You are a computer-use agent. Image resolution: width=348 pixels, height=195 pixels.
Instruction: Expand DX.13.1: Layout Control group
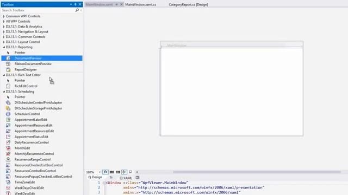(x=4, y=42)
